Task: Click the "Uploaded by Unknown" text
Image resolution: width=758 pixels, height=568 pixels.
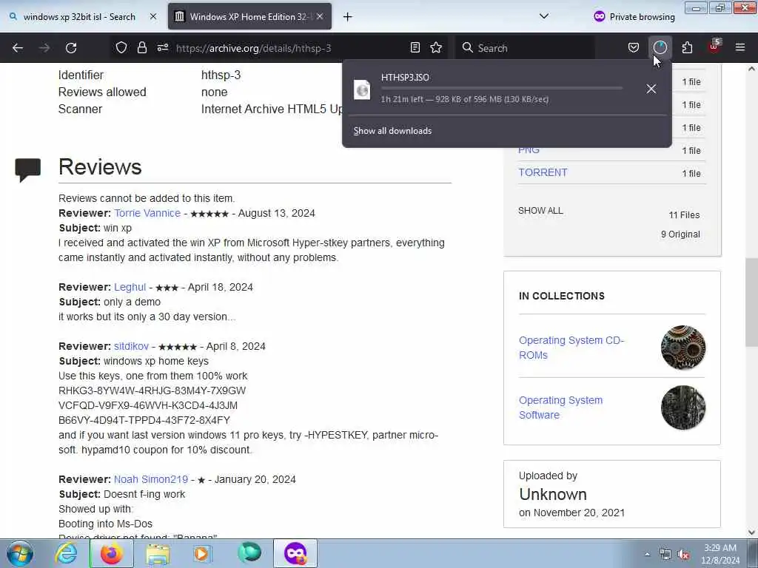Action: [553, 486]
